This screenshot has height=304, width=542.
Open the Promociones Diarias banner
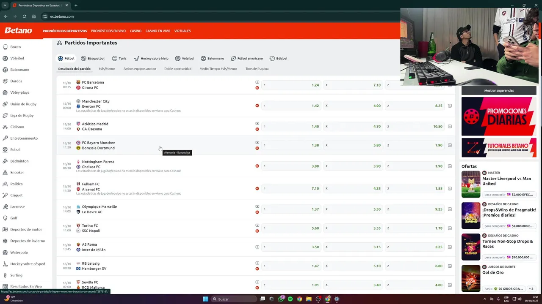pyautogui.click(x=499, y=117)
